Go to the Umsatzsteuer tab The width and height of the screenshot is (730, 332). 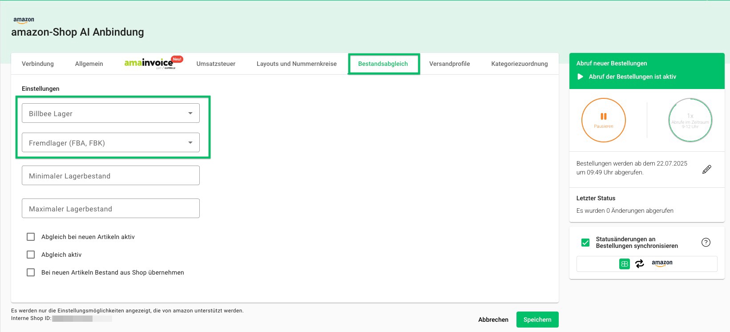[216, 64]
